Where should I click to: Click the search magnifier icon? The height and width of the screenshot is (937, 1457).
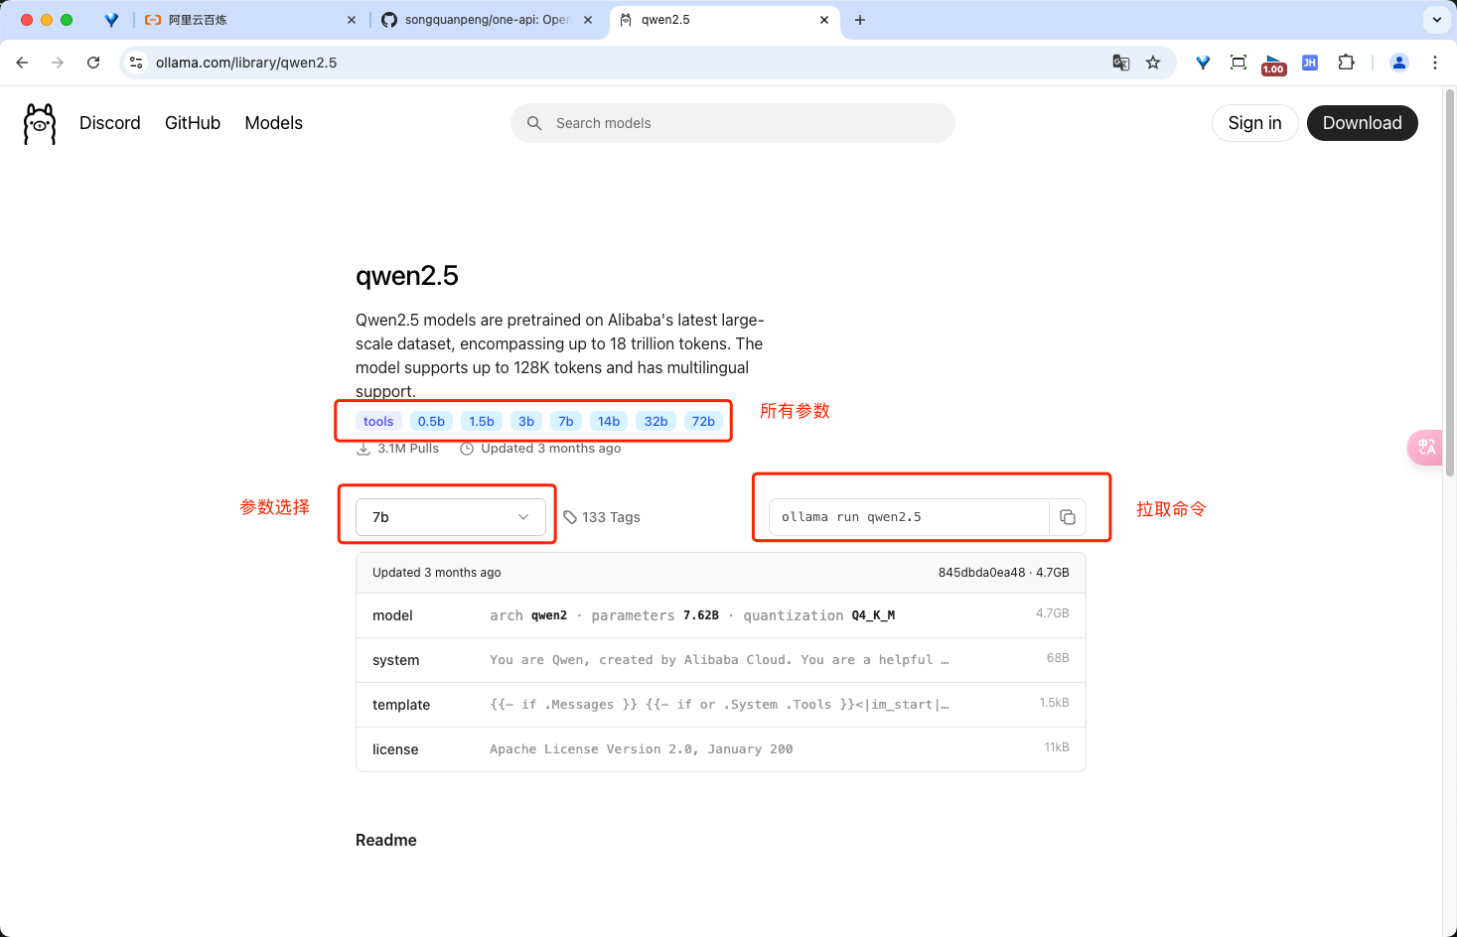point(534,123)
